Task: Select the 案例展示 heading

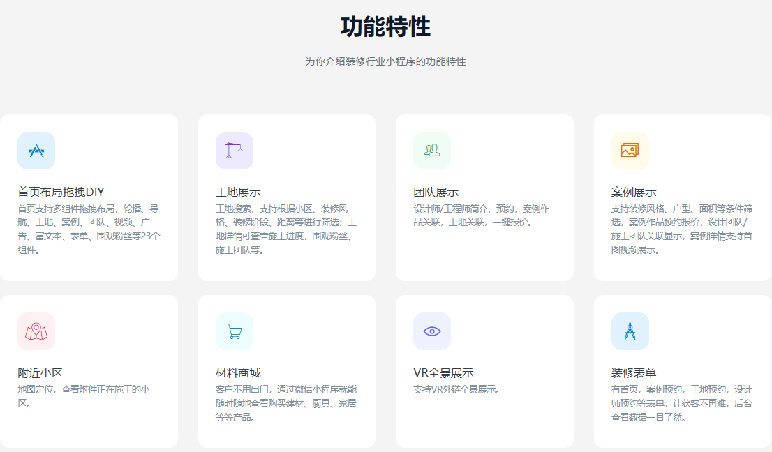Action: pyautogui.click(x=634, y=192)
